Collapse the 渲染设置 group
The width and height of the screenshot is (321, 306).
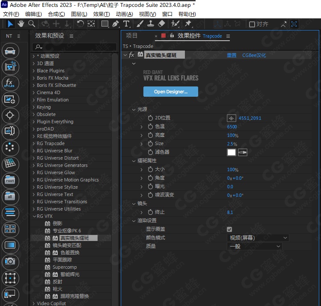[x=134, y=221]
